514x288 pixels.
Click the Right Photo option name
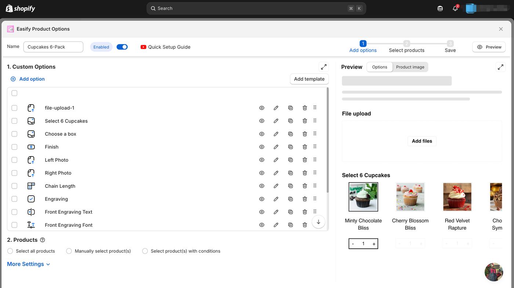pyautogui.click(x=58, y=173)
